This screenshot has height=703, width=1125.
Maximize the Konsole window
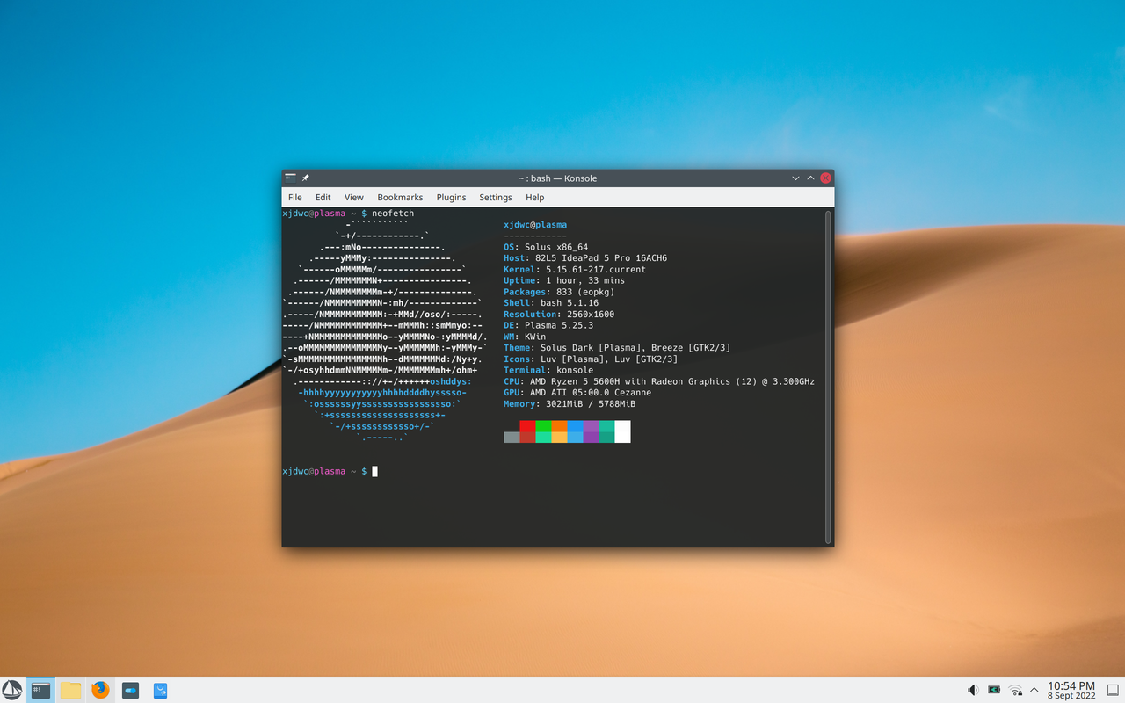[810, 178]
